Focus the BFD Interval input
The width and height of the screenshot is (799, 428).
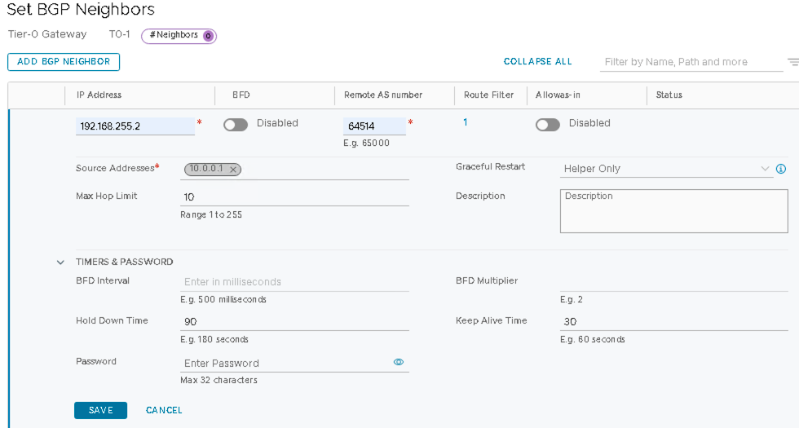click(x=294, y=282)
